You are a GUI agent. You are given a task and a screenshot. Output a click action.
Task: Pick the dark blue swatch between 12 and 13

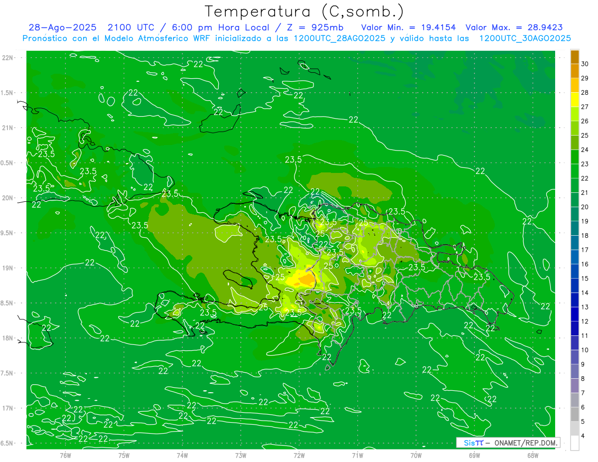[575, 314]
